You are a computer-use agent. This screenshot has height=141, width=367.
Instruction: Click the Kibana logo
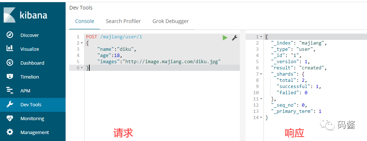[25, 15]
